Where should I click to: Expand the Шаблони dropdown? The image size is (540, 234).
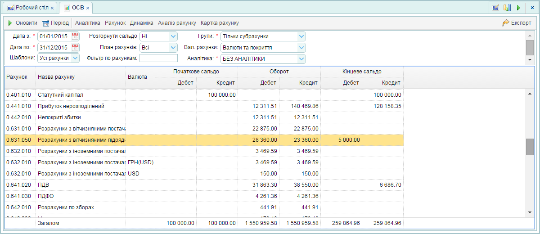click(75, 58)
